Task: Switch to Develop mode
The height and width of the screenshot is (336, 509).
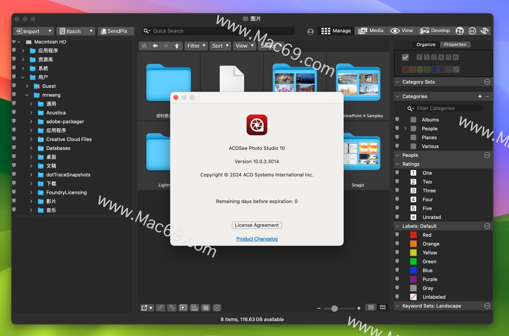Action: [435, 31]
